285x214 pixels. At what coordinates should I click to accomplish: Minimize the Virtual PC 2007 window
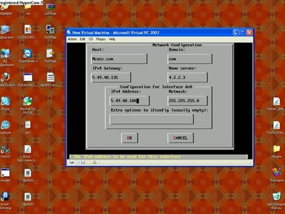click(236, 33)
